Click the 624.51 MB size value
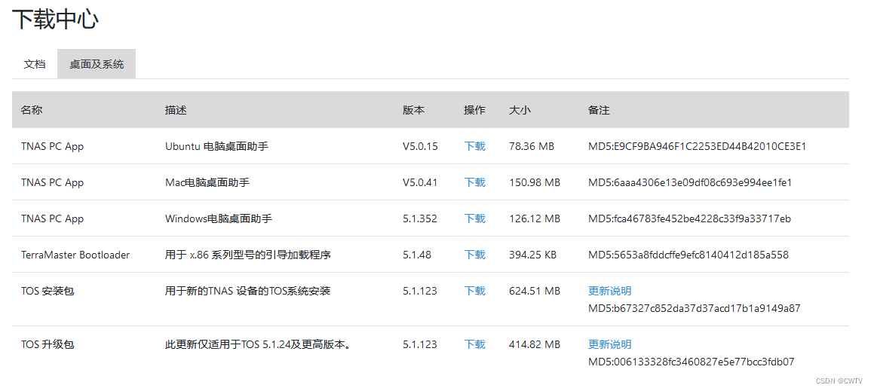Image resolution: width=874 pixels, height=391 pixels. point(535,291)
